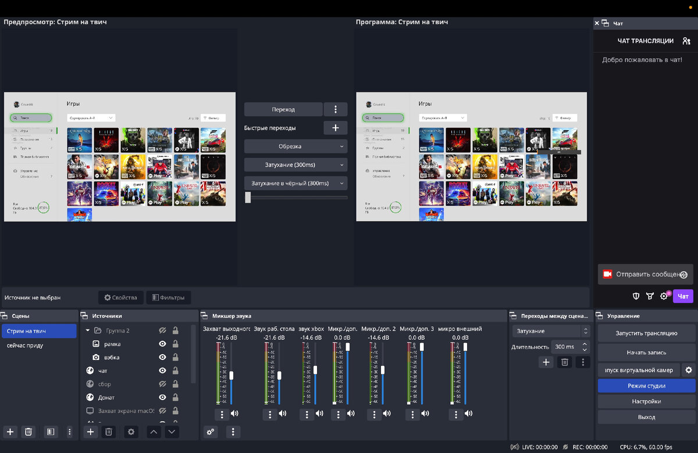Image resolution: width=698 pixels, height=453 pixels.
Task: Open scene filters icon in Сцены panel
Action: (51, 431)
